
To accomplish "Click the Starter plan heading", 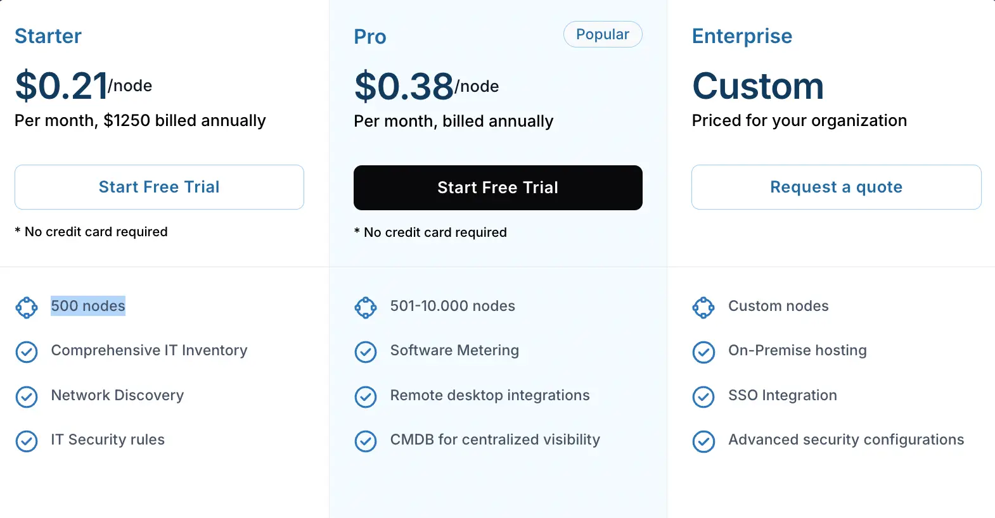I will click(48, 36).
